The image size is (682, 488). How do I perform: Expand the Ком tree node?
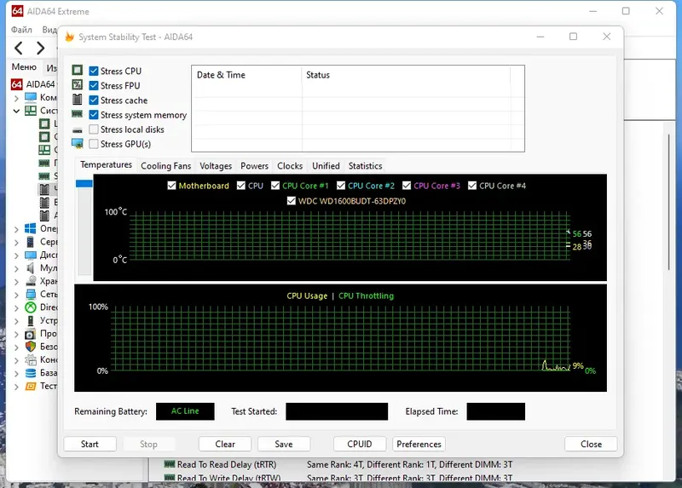click(x=16, y=98)
